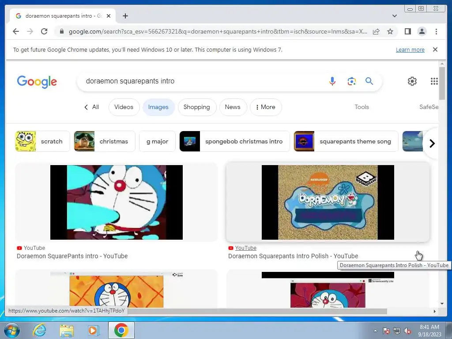Open the red background Doraemon thumbnail
Image resolution: width=452 pixels, height=339 pixels.
click(328, 290)
